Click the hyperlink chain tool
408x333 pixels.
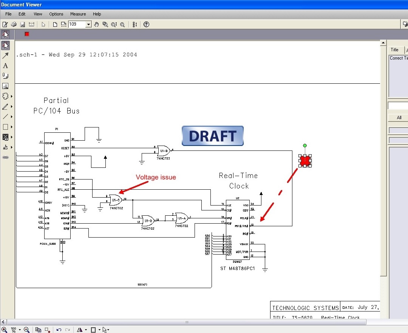(x=5, y=157)
